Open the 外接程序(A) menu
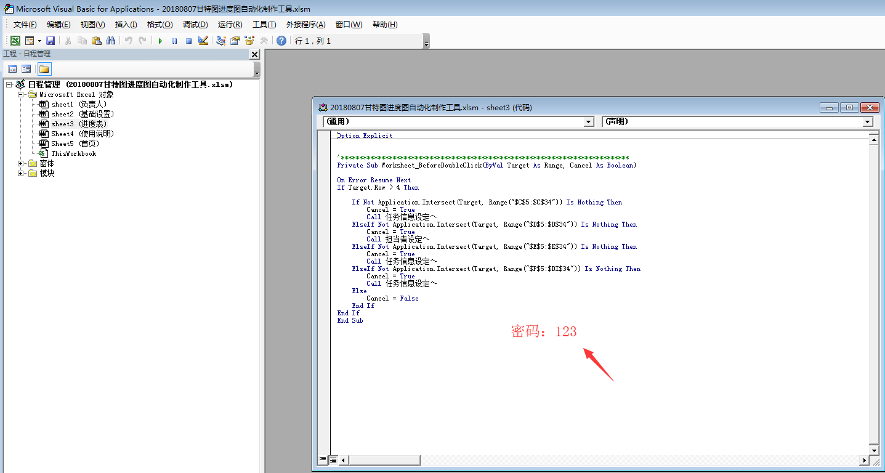Viewport: 885px width, 473px height. (305, 25)
